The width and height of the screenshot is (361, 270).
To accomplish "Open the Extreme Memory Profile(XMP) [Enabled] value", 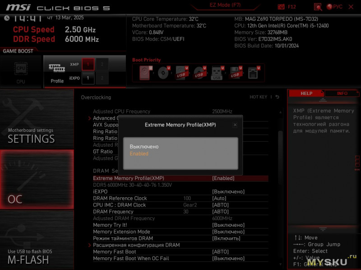I will click(x=223, y=178).
